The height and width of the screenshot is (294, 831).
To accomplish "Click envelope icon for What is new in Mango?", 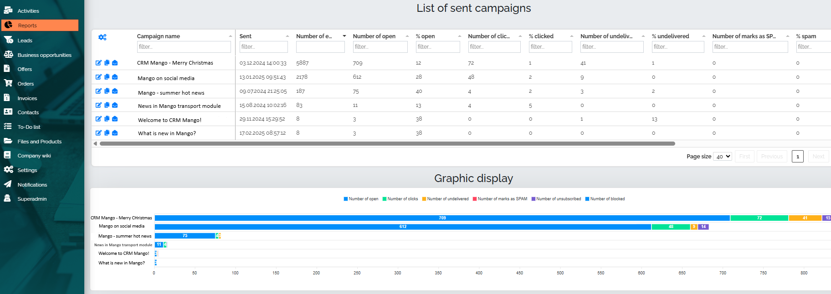I will [x=115, y=133].
